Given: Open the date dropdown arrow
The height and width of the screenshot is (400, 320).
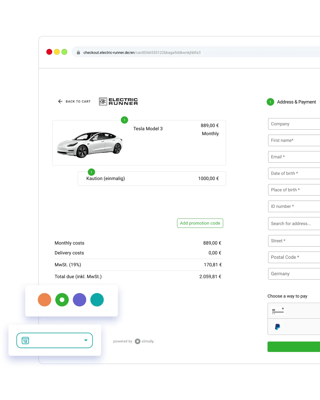Looking at the screenshot, I should tap(86, 340).
